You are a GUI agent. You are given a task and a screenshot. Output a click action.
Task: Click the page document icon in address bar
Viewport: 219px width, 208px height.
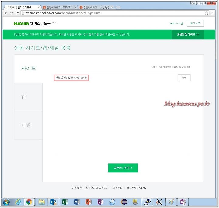23,13
